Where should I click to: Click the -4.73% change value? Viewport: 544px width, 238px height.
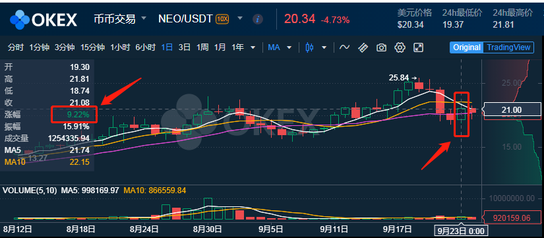point(335,20)
